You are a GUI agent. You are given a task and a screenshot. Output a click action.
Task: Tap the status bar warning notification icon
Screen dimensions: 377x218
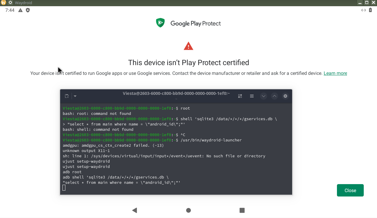tap(20, 10)
